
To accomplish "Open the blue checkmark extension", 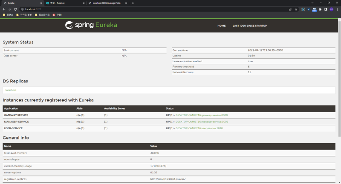I will [309, 9].
